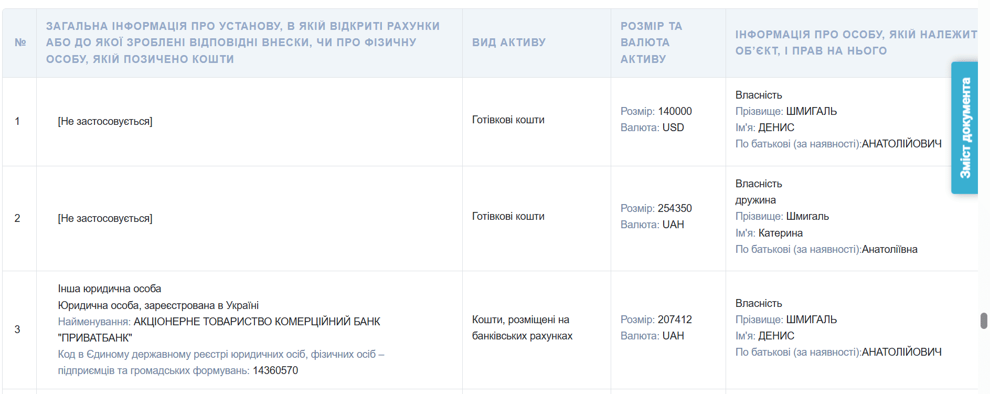Click the 'Валюта: USD' text
990x394 pixels.
(x=652, y=127)
